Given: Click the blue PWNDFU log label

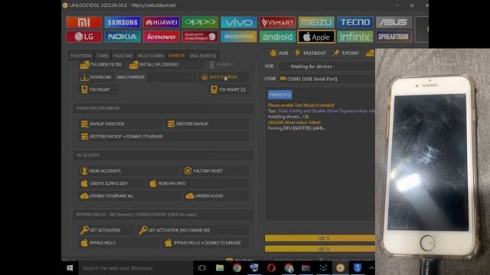Looking at the screenshot, I should pyautogui.click(x=280, y=95).
